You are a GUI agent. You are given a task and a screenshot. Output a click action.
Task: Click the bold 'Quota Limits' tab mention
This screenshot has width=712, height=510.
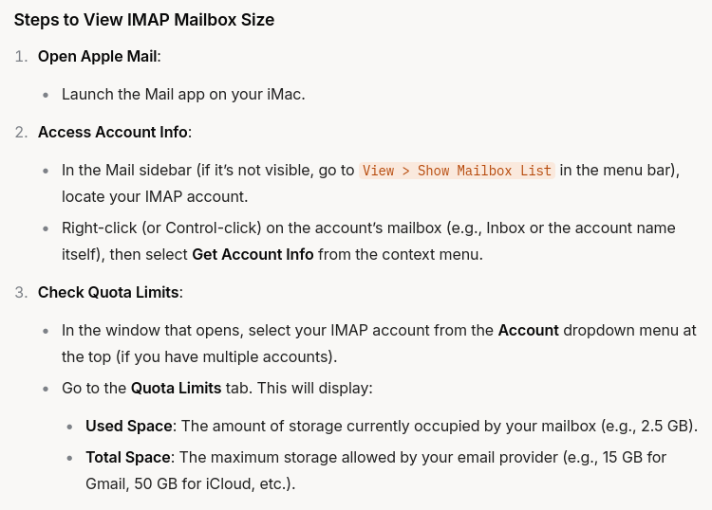pyautogui.click(x=177, y=388)
